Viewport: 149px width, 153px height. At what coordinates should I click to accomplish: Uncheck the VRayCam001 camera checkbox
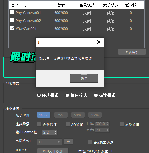click(12, 28)
